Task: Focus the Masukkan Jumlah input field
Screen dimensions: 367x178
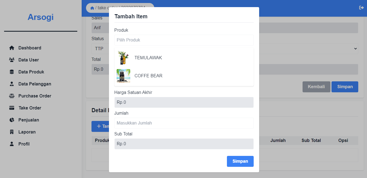Action: [x=184, y=123]
